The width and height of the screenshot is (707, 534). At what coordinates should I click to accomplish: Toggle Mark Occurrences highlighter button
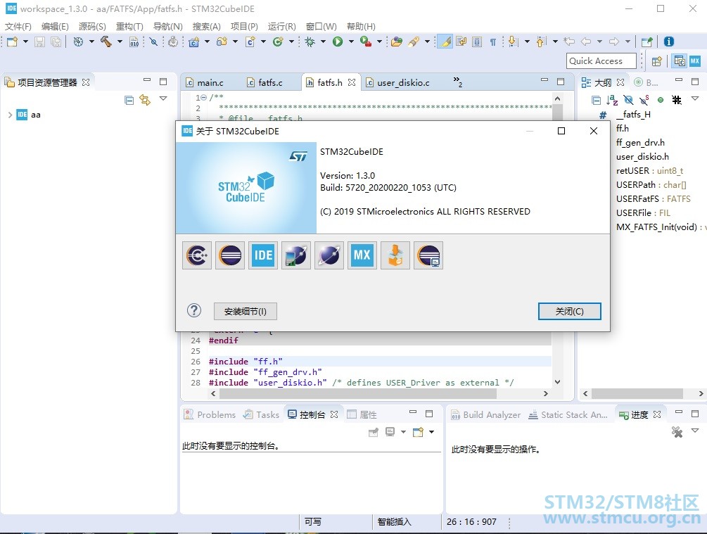click(445, 42)
